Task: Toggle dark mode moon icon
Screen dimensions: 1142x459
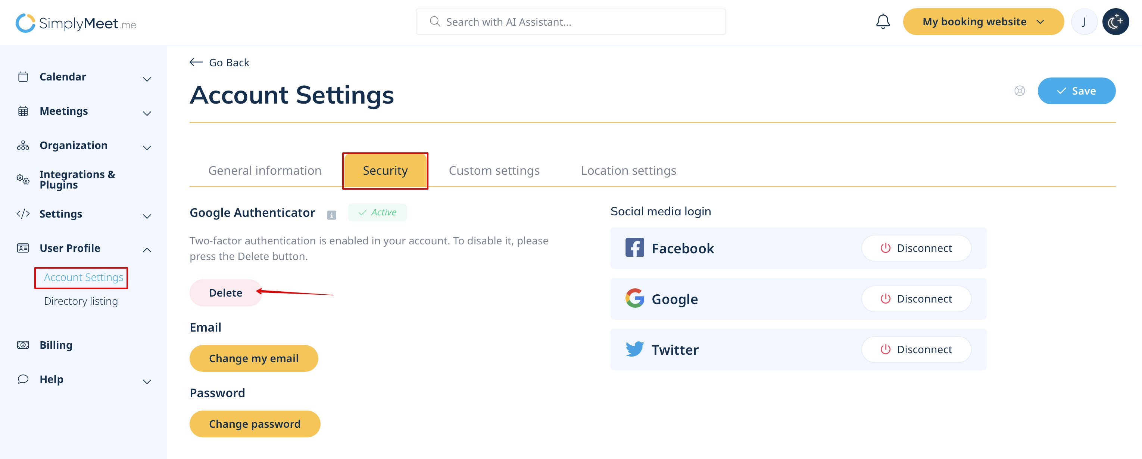Action: (1115, 22)
